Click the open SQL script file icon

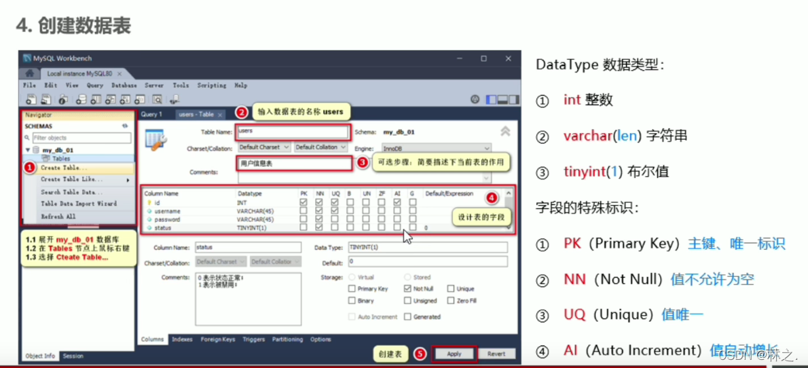click(x=46, y=100)
